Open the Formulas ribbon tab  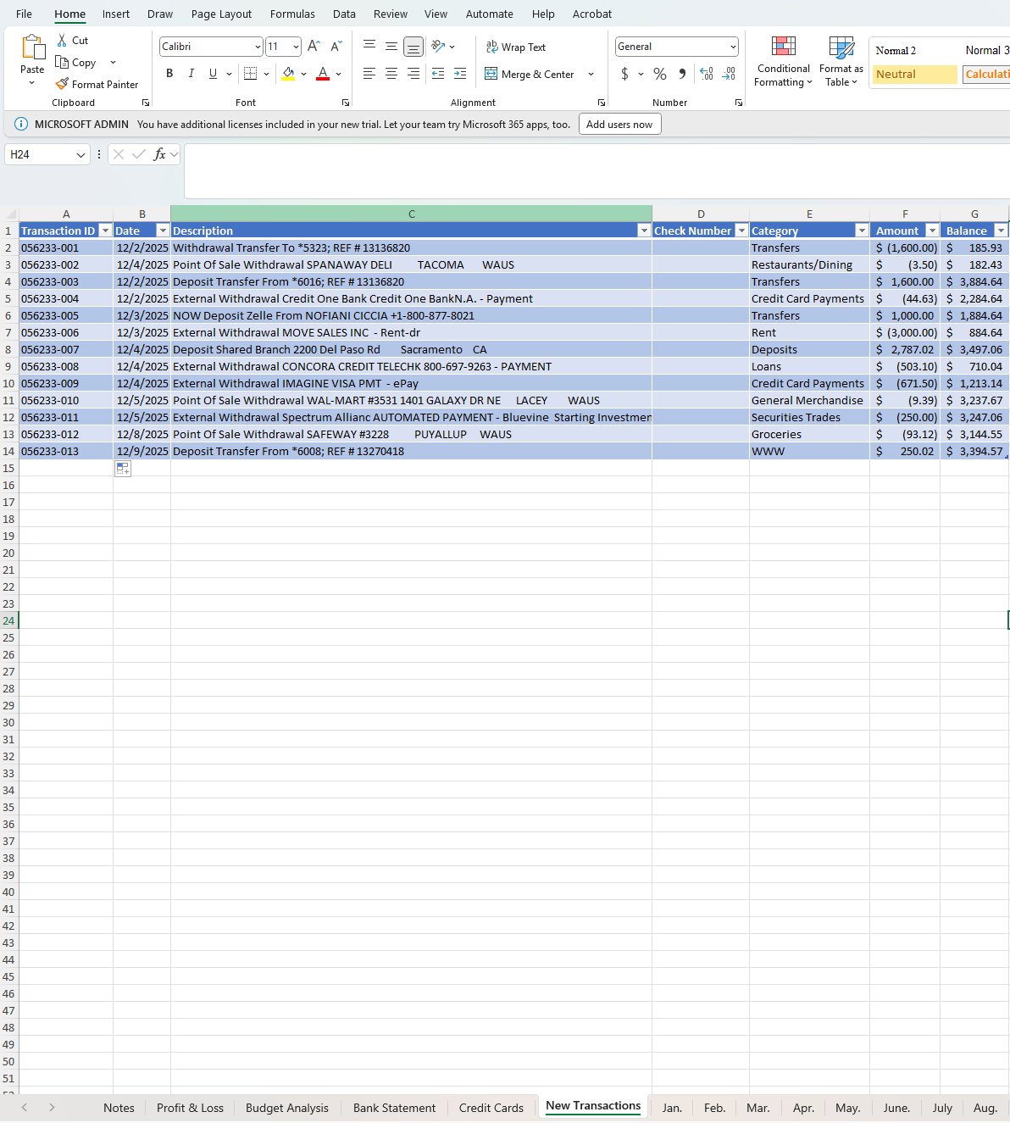(x=292, y=14)
